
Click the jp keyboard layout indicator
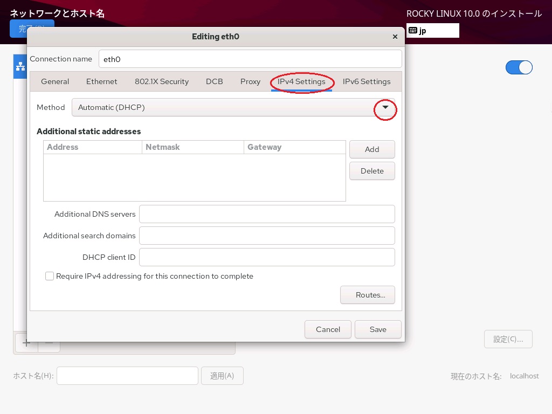(x=432, y=31)
